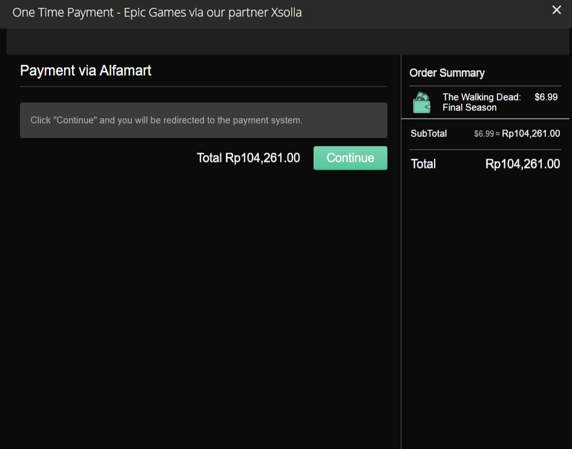Click the SubTotal label in Order Summary
This screenshot has width=572, height=449.
(428, 133)
